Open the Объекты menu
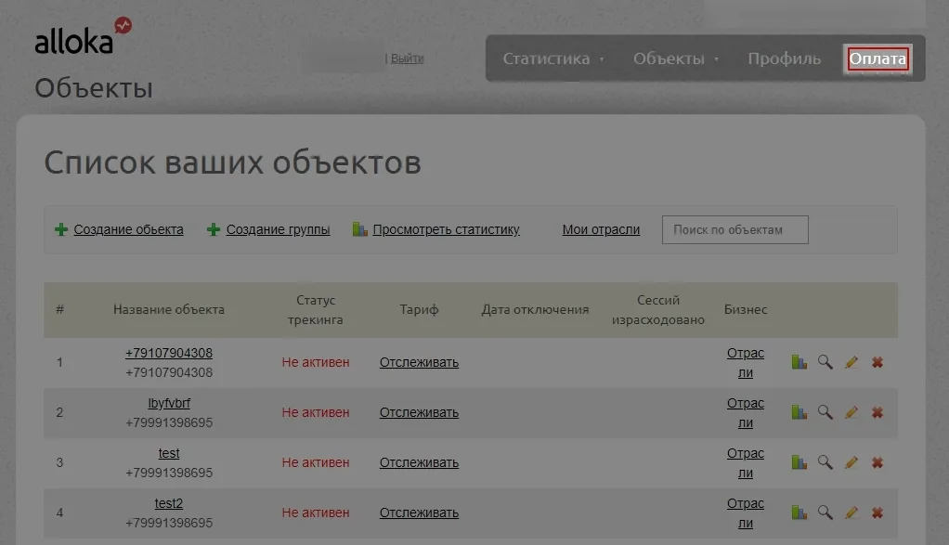The image size is (949, 545). (669, 58)
